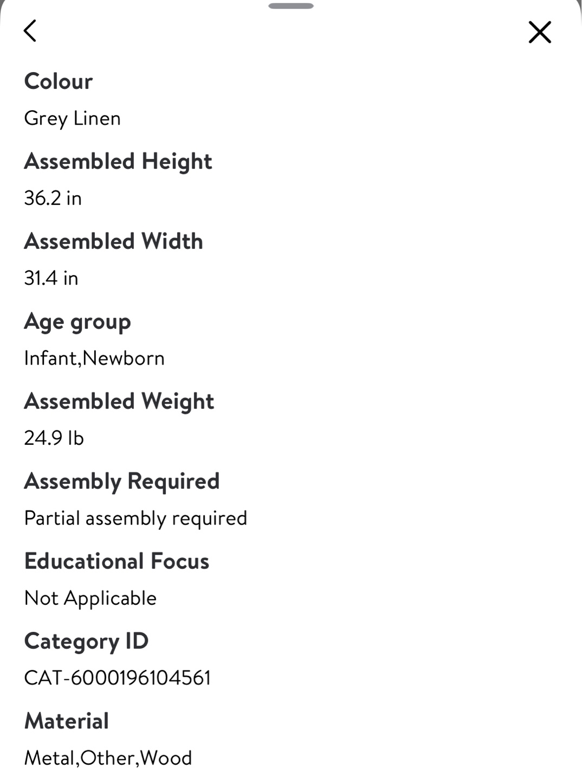The height and width of the screenshot is (781, 582).
Task: Tap the 31.4 in value
Action: click(51, 278)
